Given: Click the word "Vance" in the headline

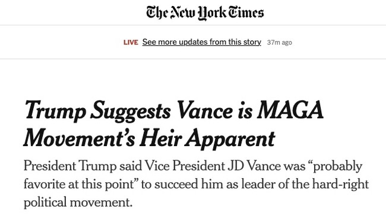Looking at the screenshot, I should point(205,110).
